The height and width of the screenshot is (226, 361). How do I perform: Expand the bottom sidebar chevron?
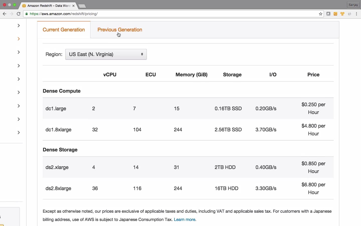19,133
